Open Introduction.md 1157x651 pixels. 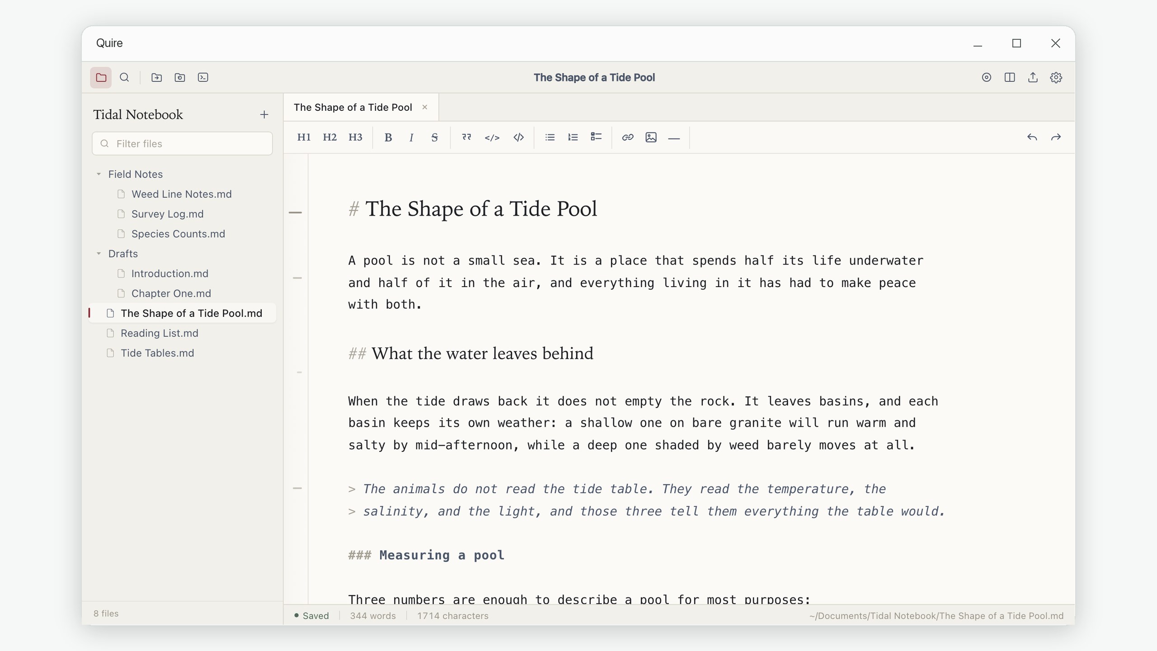point(183,274)
